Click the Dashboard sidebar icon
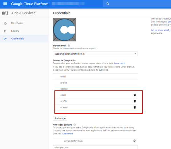 click(5, 23)
